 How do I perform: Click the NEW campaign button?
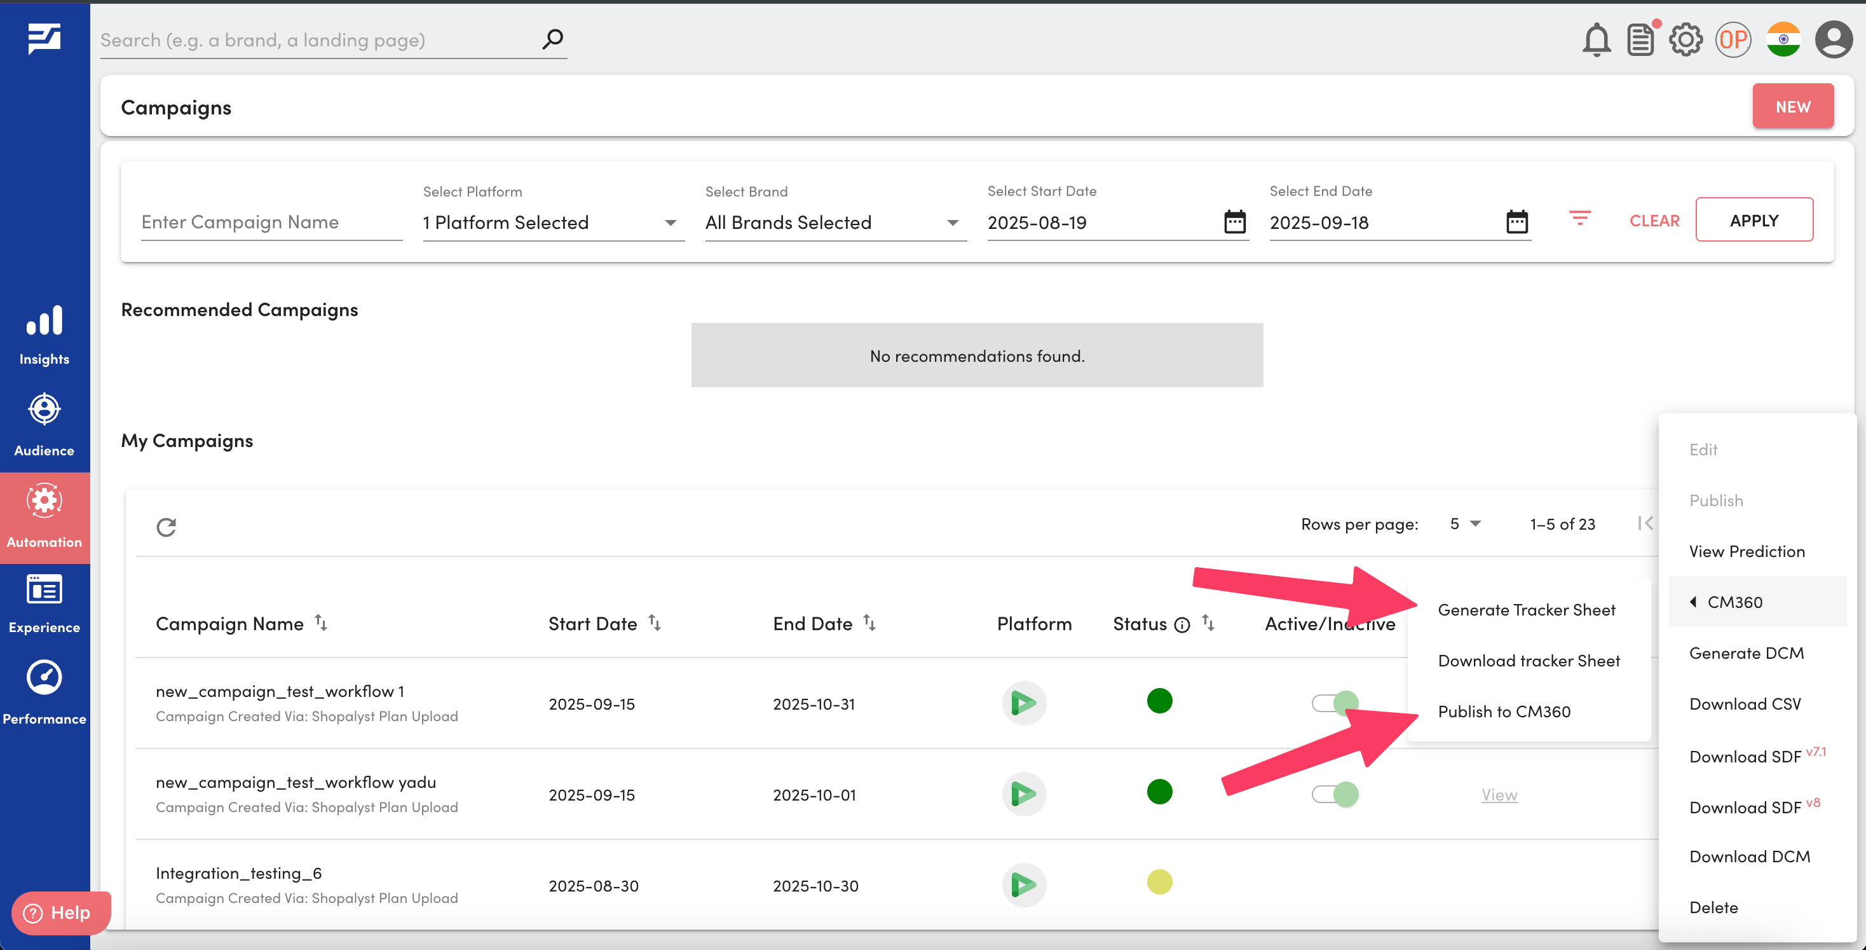coord(1792,107)
